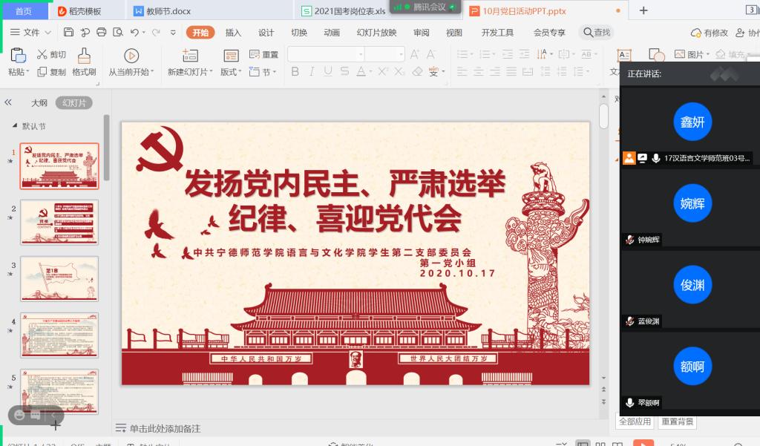Collapse the 默认节 section triangle

point(15,126)
